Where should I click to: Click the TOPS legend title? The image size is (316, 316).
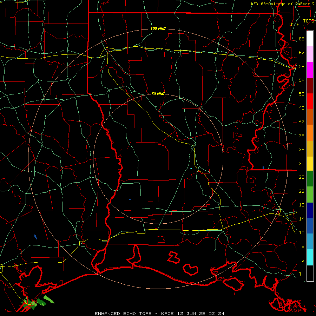pos(309,21)
